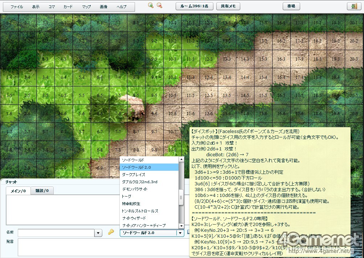Click map cell 13-3
Screen dimensions: 364x258
tap(227, 59)
